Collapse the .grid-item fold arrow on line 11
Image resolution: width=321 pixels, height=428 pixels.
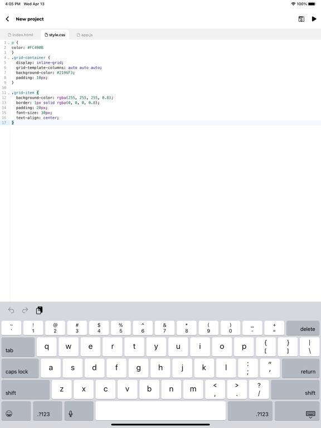point(8,93)
